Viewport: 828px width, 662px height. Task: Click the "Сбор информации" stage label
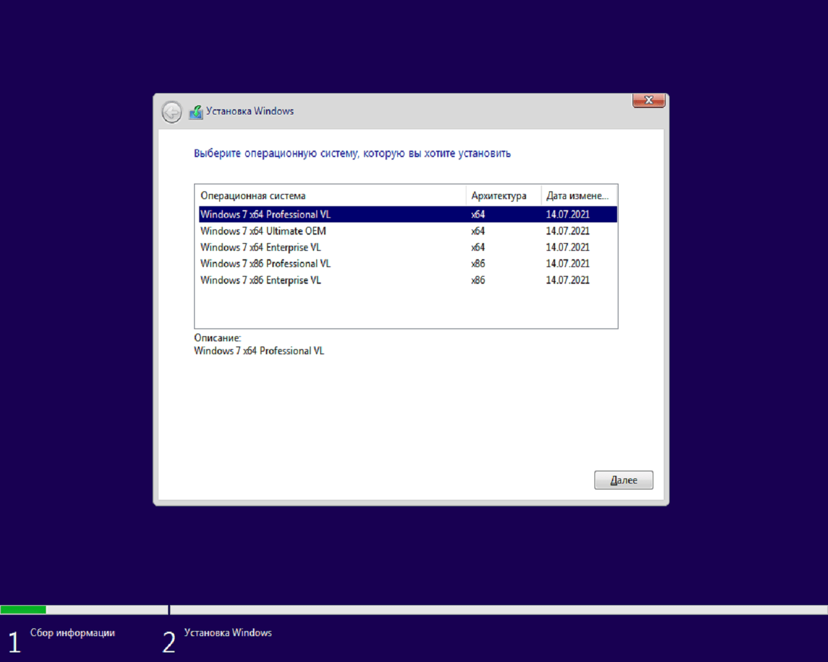point(72,632)
